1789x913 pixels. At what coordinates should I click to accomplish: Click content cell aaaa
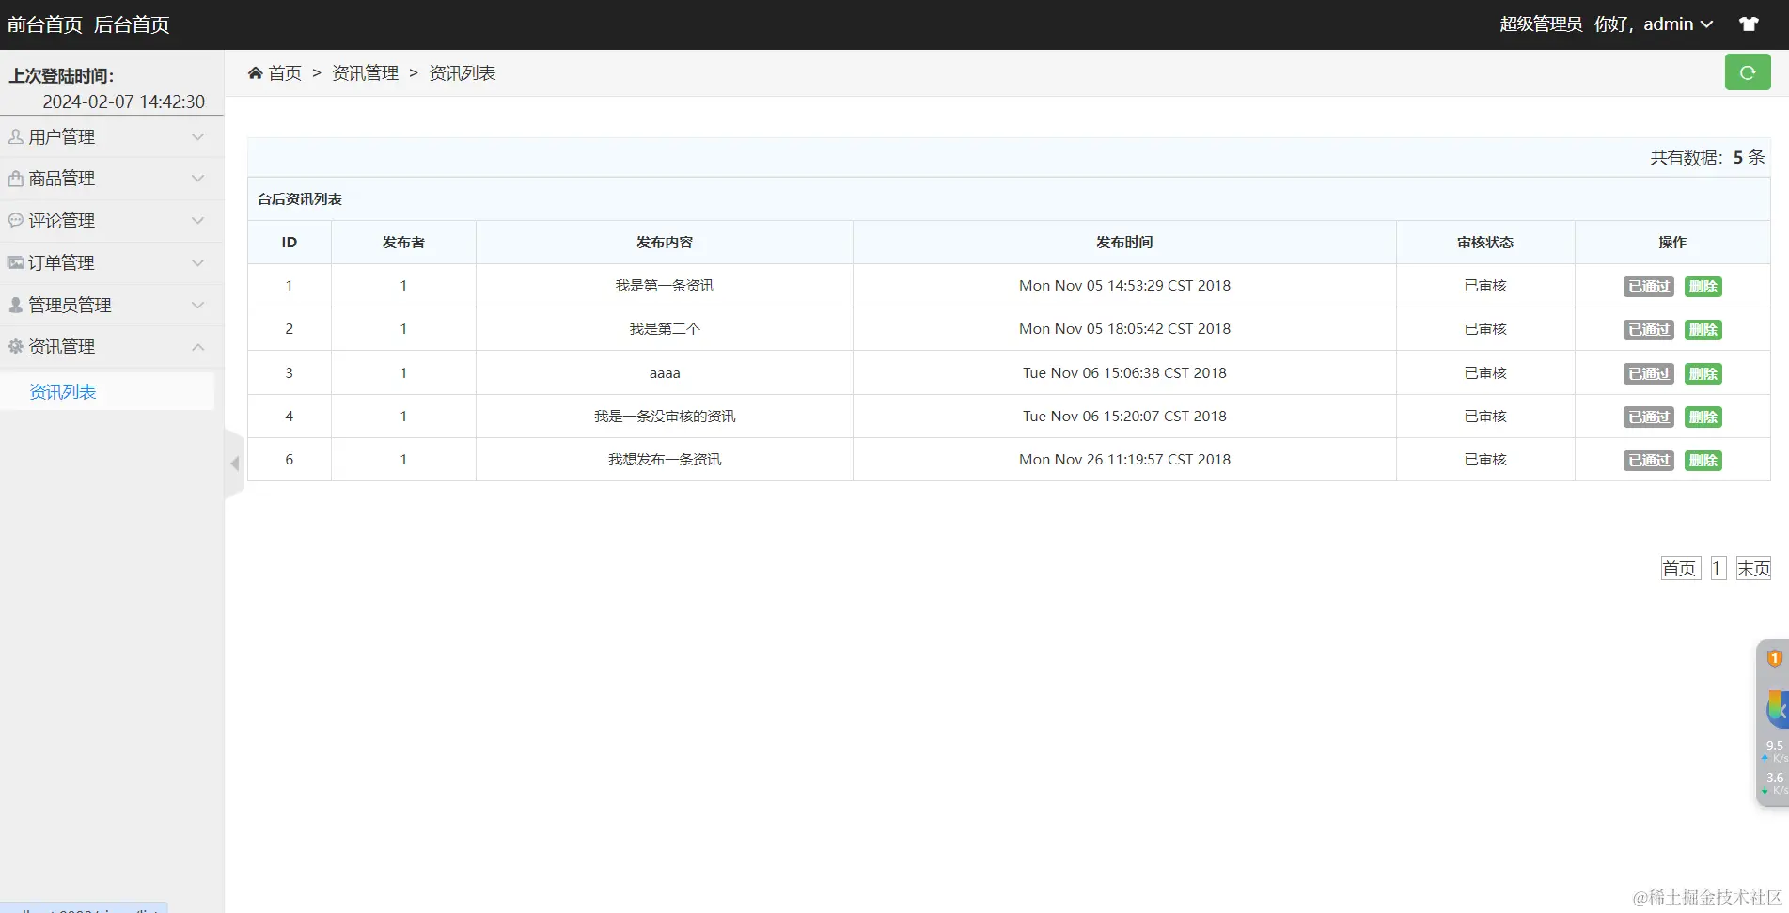point(665,373)
